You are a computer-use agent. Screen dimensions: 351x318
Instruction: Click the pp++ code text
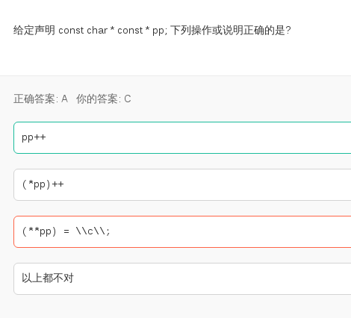click(34, 137)
